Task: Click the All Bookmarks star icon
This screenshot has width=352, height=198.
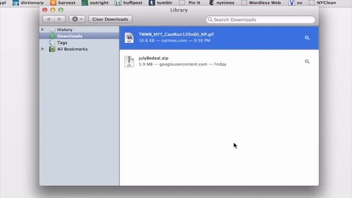Action: pos(52,49)
